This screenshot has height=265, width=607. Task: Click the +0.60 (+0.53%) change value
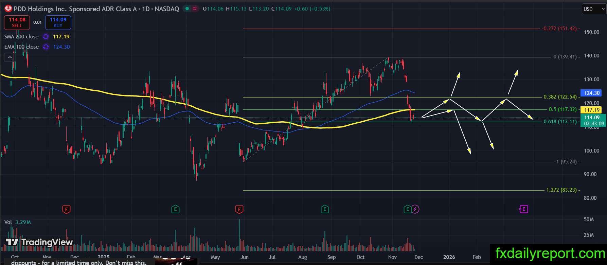tap(312, 9)
